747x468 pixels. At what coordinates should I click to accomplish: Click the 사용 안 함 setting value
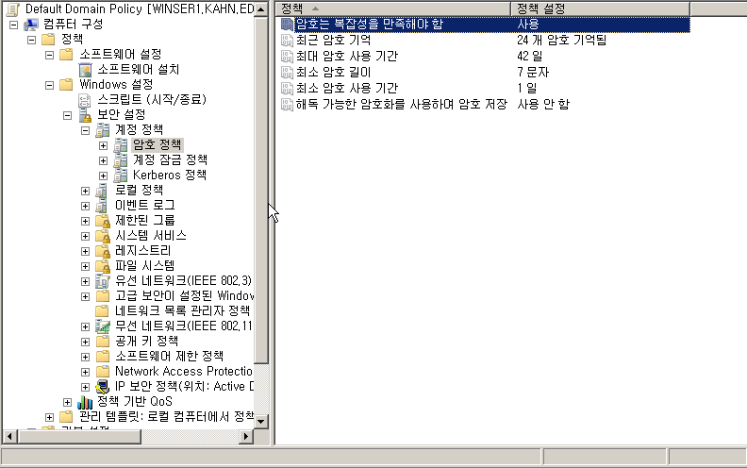tap(543, 105)
